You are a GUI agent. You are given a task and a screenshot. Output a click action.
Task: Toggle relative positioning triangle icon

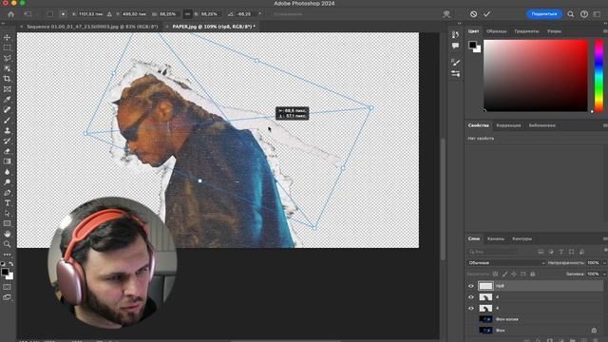[x=109, y=14]
